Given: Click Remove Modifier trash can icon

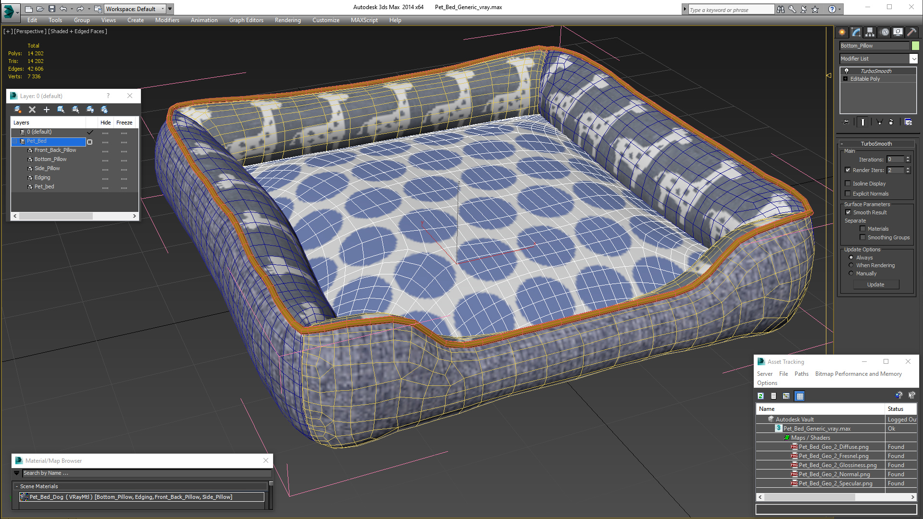Looking at the screenshot, I should [891, 122].
